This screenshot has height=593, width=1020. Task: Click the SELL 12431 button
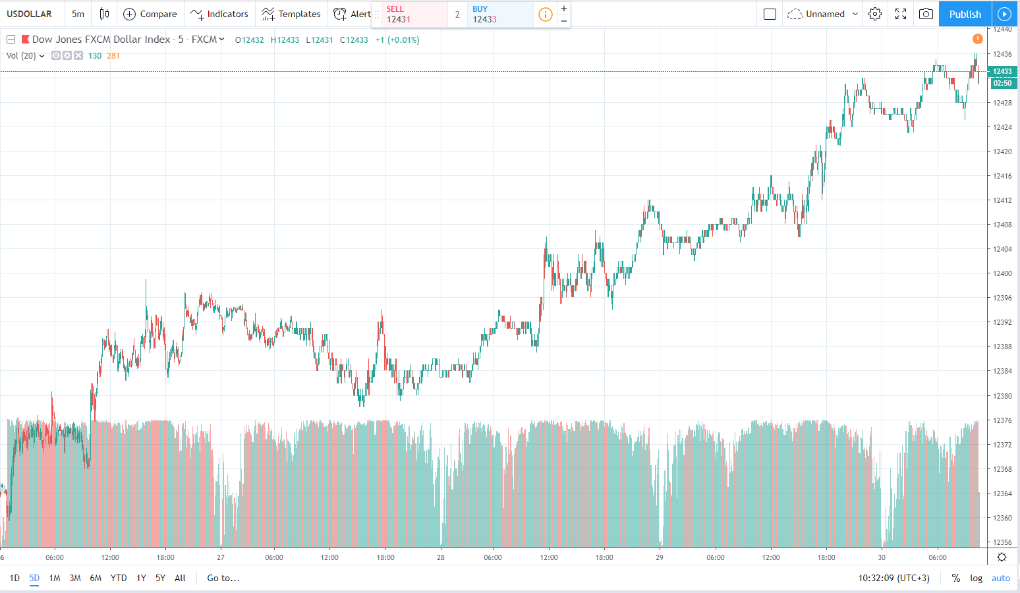click(x=414, y=14)
